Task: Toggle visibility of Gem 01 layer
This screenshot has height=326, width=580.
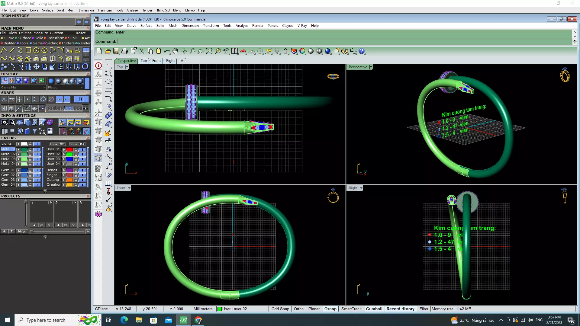Action: click(x=37, y=170)
